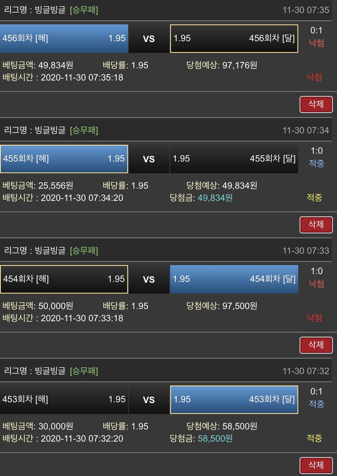Click the VS label for 455회차
The height and width of the screenshot is (476, 337).
coord(149,159)
